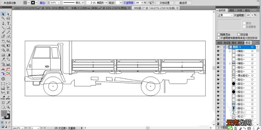This screenshot has width=261, height=130.
Task: Select the Gradient tool
Action: (x=8, y=55)
